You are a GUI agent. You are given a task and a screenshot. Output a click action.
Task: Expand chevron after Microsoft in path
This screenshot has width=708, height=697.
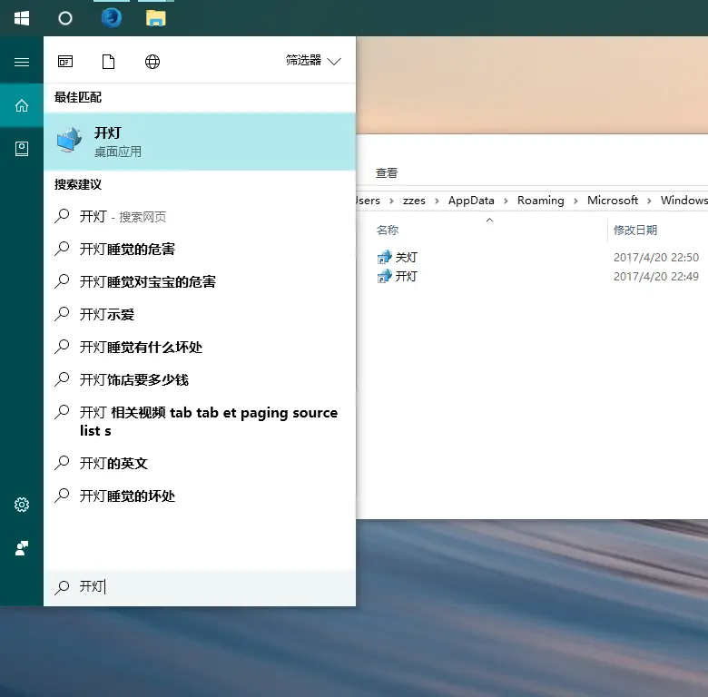(649, 201)
